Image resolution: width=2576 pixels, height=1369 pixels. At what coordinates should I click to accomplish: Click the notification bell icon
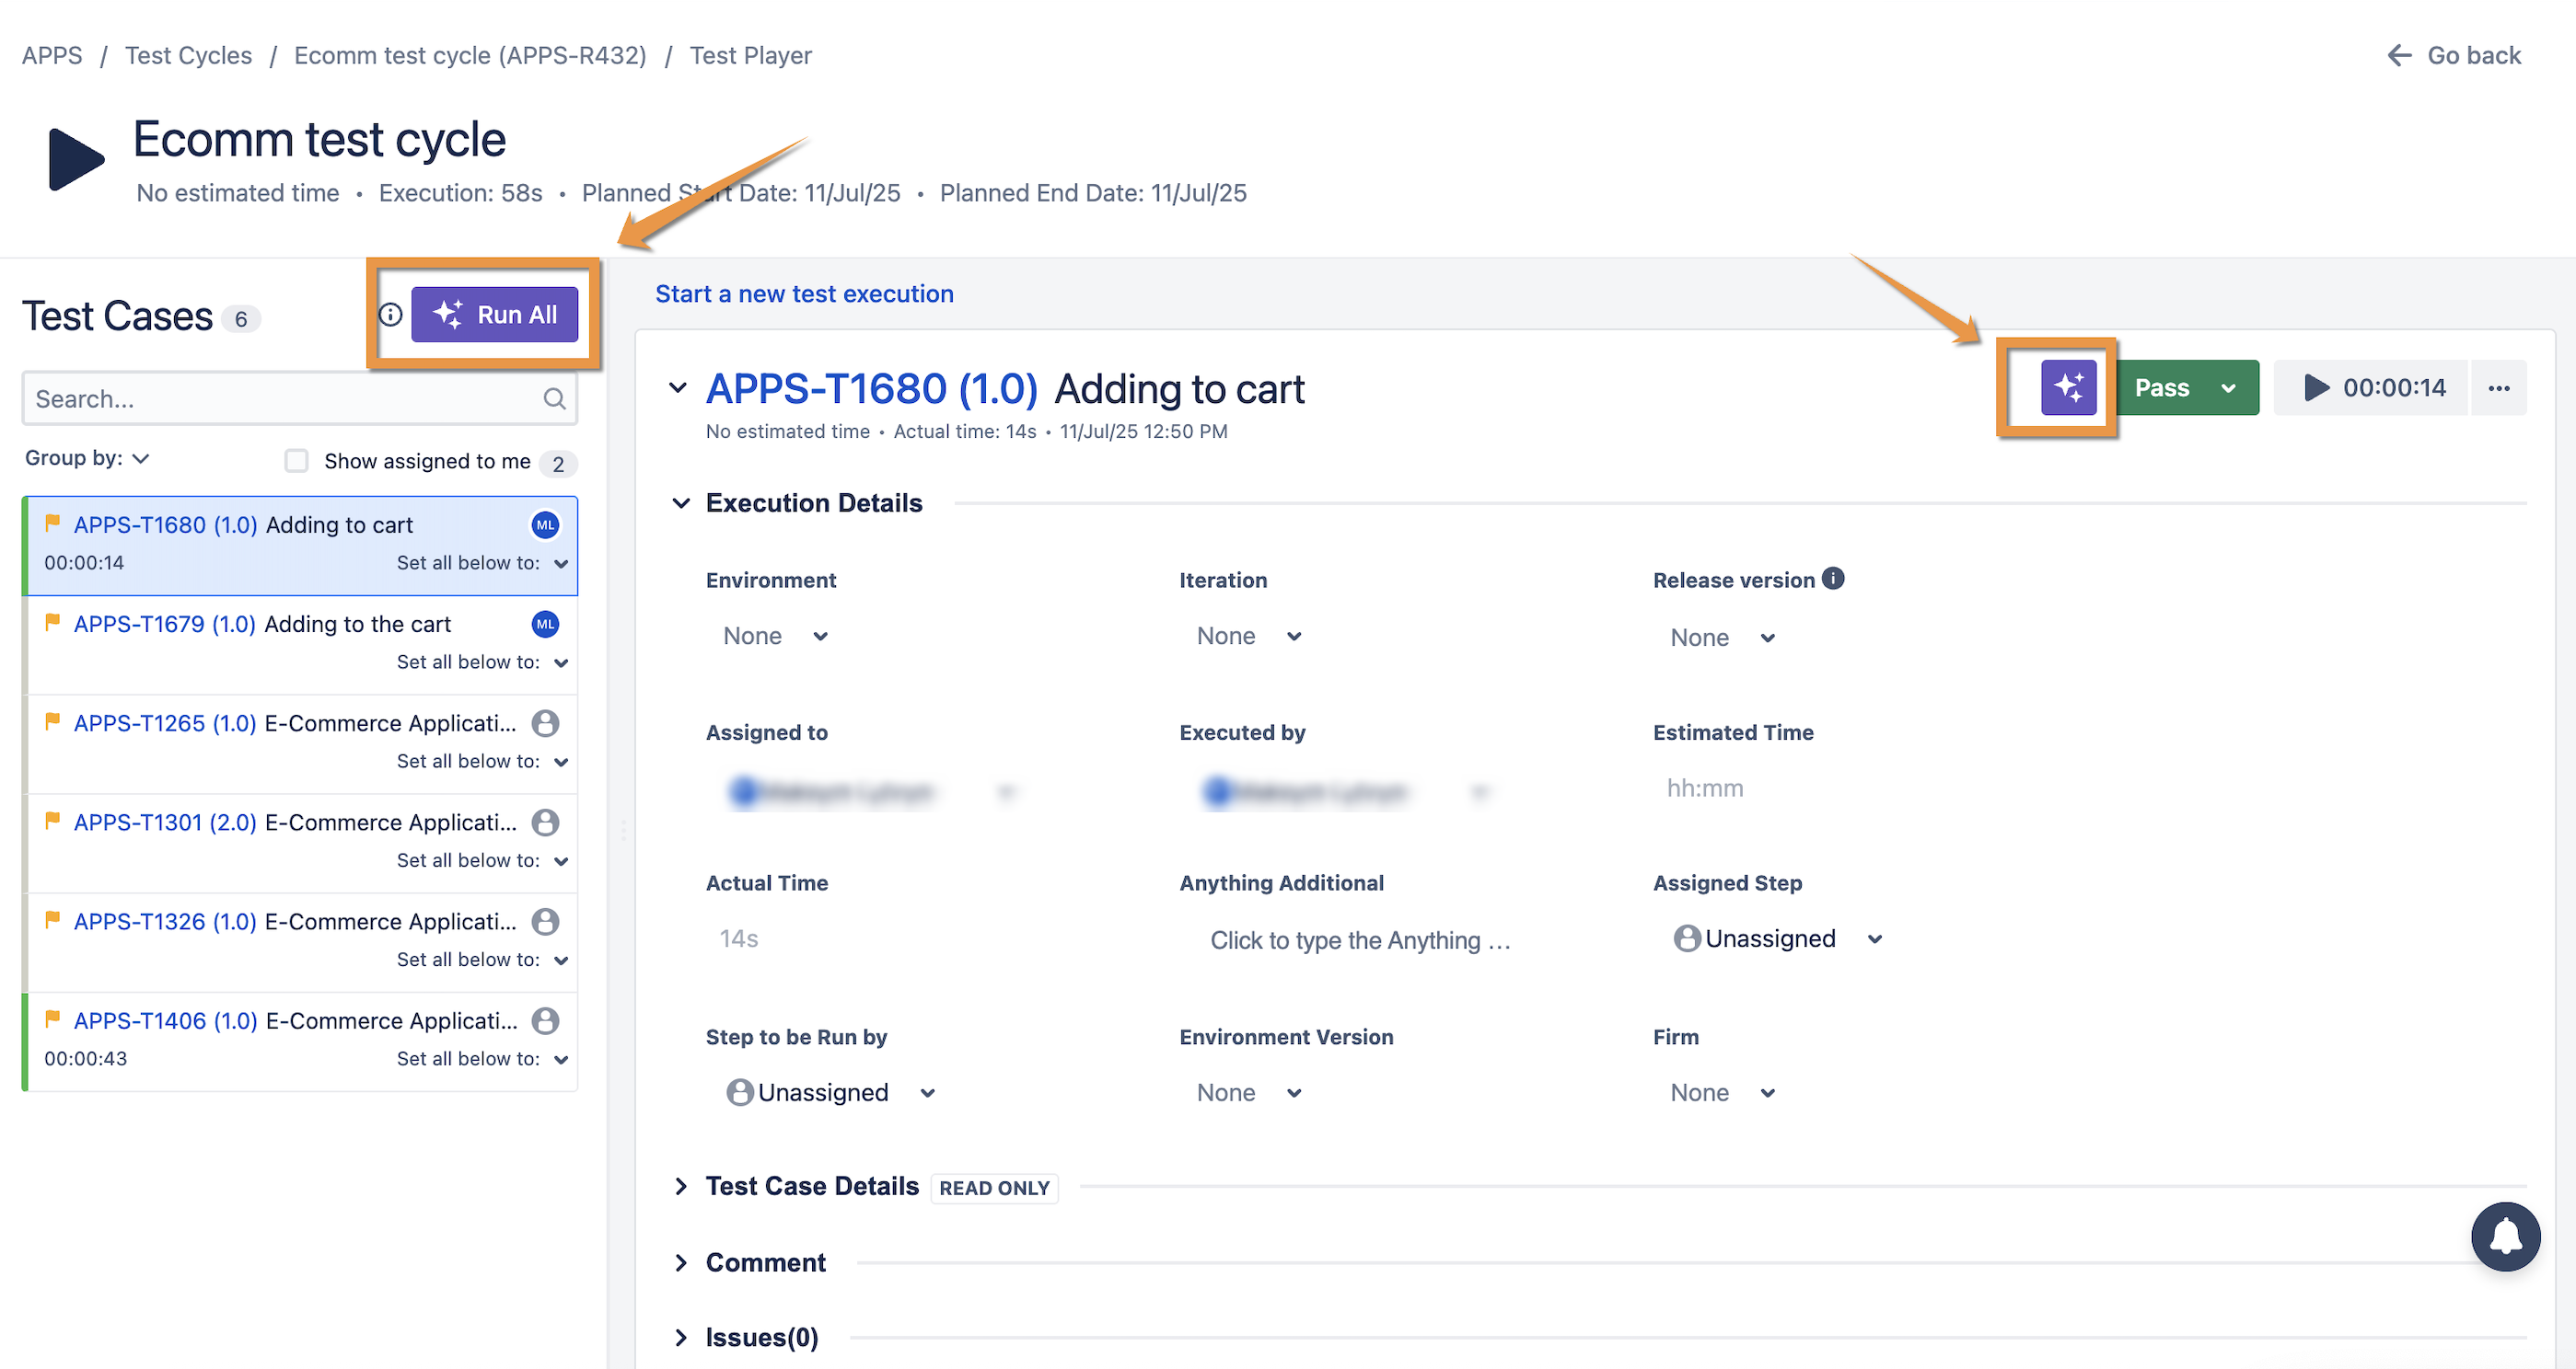click(x=2504, y=1237)
